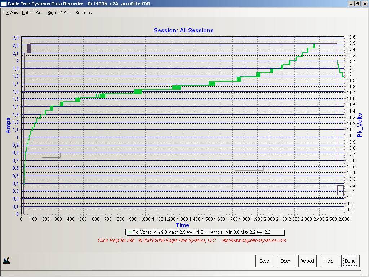Click the Time axis label
The width and height of the screenshot is (369, 277).
pos(182,225)
